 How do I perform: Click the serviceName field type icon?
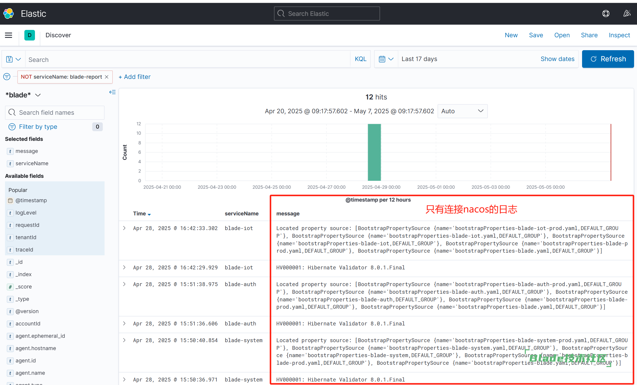pyautogui.click(x=10, y=163)
